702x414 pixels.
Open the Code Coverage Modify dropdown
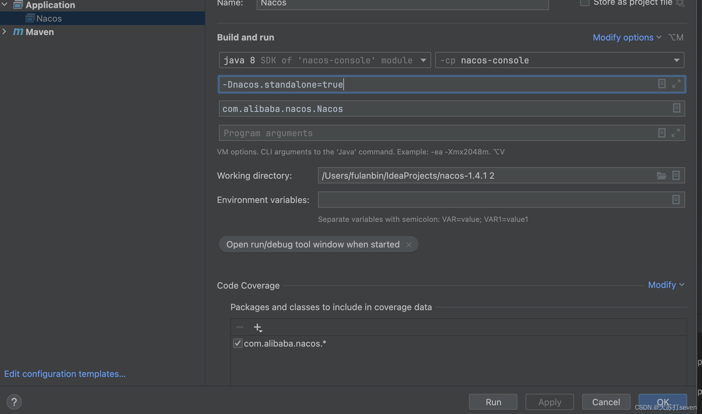pyautogui.click(x=666, y=285)
